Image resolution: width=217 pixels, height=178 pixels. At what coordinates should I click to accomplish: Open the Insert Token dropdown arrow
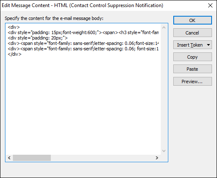[208, 45]
